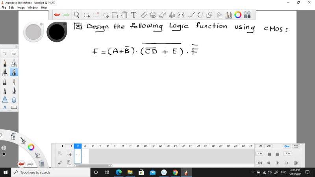Viewport: 315px width, 177px height.
Task: Jump to frame 24f on timeline
Action: click(251, 146)
